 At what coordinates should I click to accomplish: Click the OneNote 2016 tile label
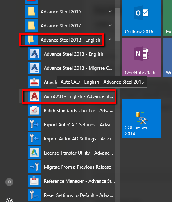[x=140, y=73]
